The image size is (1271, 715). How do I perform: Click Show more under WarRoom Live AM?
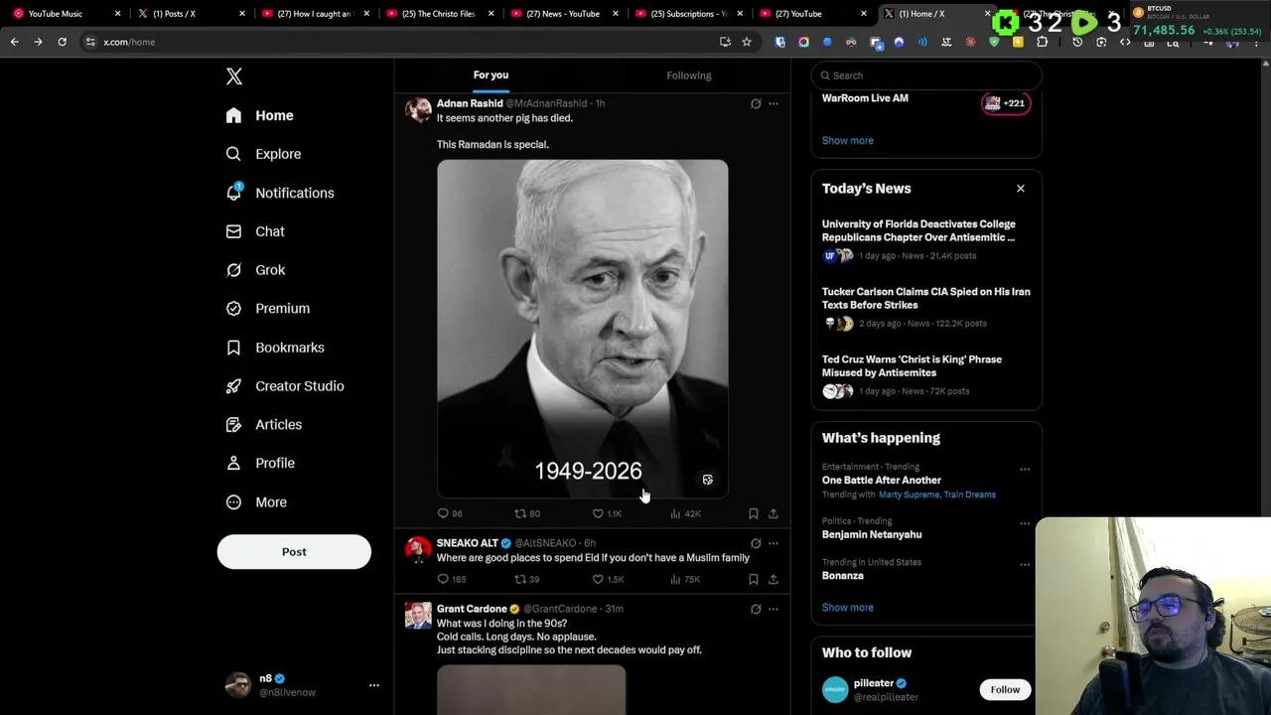point(847,140)
